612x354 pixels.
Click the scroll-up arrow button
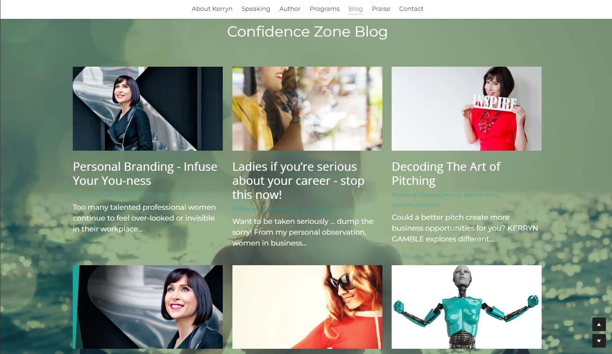pos(599,324)
